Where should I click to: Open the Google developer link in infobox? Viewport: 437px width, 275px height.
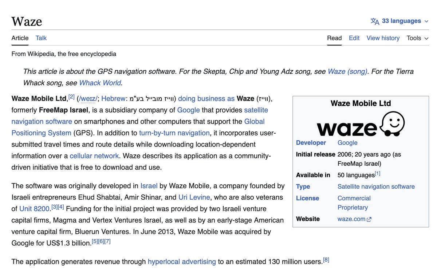[347, 142]
